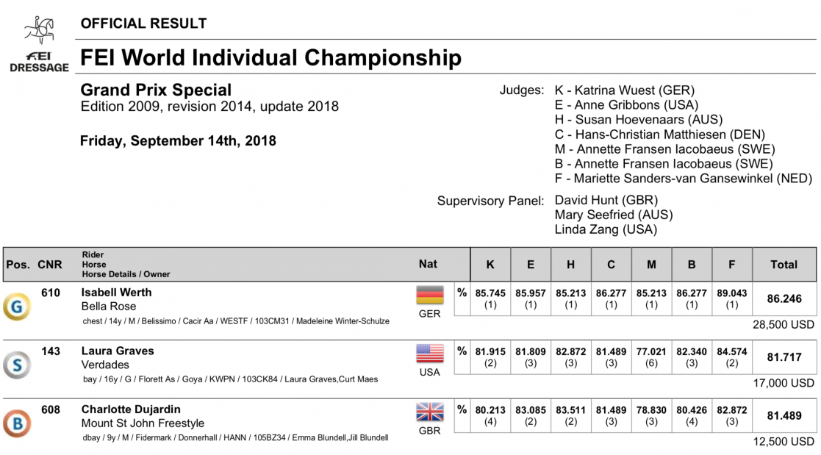This screenshot has width=821, height=455.
Task: Click the Pos. column header
Action: pos(18,265)
